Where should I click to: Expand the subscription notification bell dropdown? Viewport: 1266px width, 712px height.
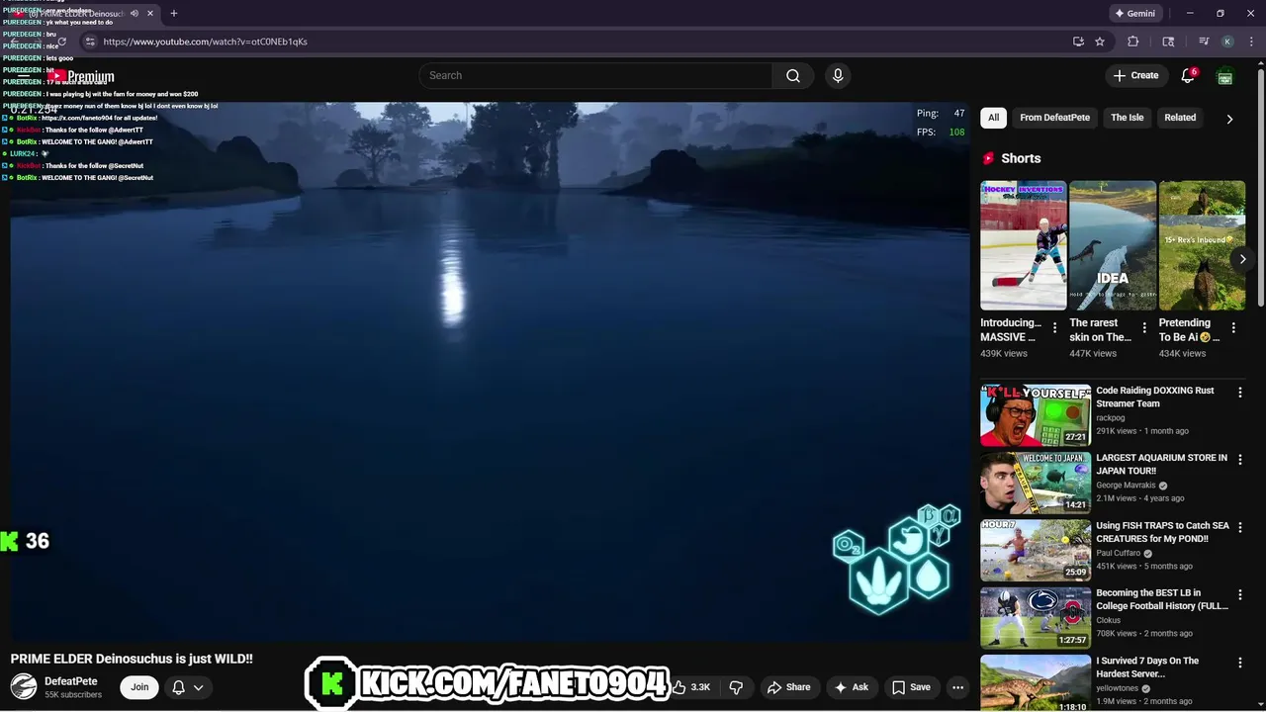(189, 687)
